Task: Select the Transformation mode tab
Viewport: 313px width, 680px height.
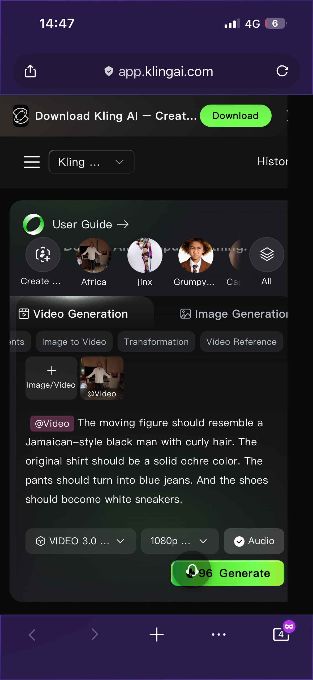Action: point(156,342)
